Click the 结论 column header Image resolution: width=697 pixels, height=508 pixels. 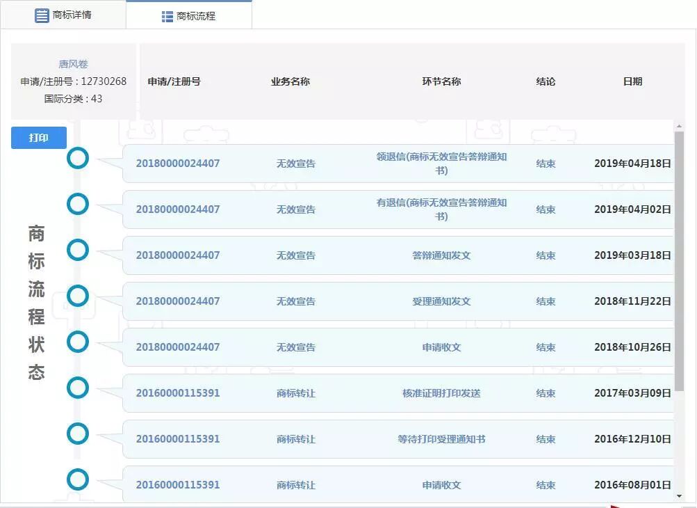(546, 81)
